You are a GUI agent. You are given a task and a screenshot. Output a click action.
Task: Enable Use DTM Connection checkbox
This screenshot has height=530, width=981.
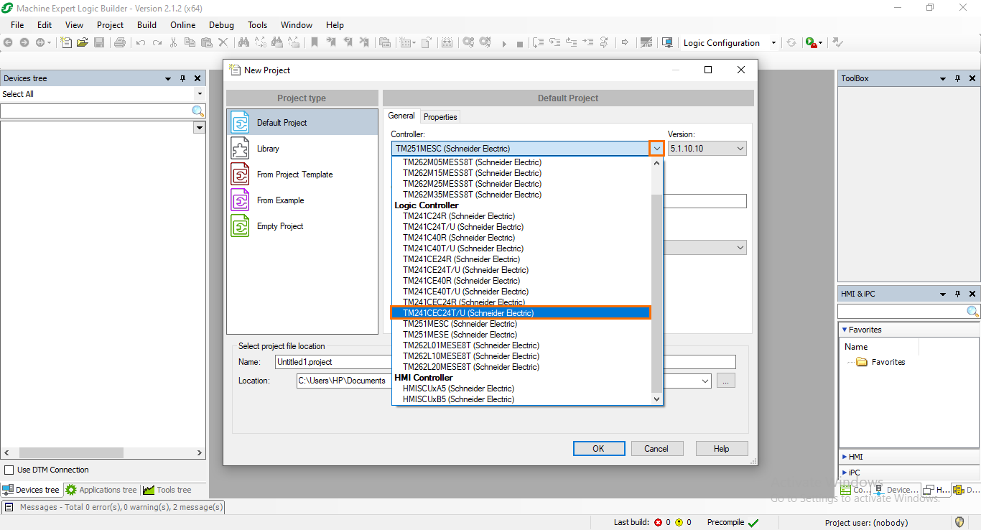[9, 470]
